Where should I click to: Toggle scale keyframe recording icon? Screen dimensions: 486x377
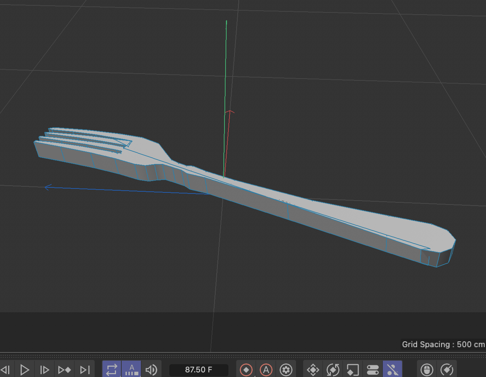[353, 370]
